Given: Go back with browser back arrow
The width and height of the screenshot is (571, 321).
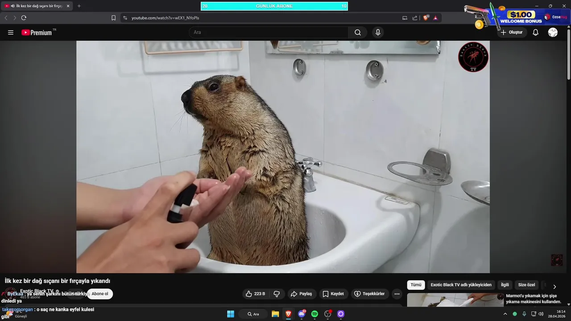Looking at the screenshot, I should coord(6,18).
